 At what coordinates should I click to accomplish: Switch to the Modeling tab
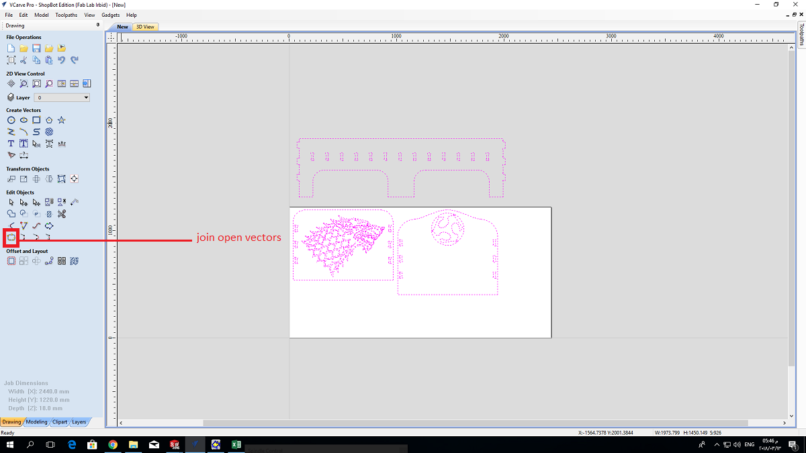[x=36, y=422]
